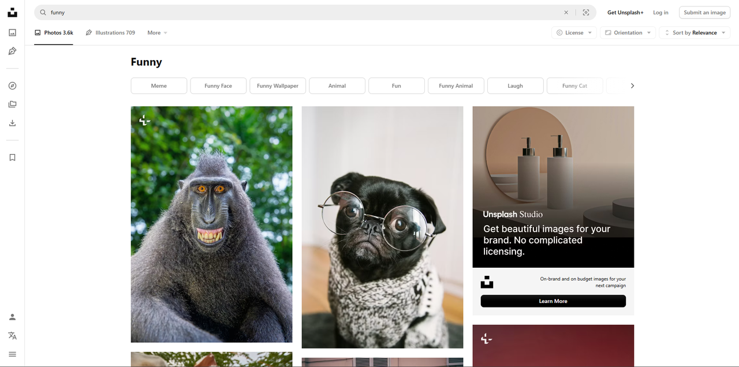
Task: Open the License filter dropdown
Action: [x=573, y=32]
